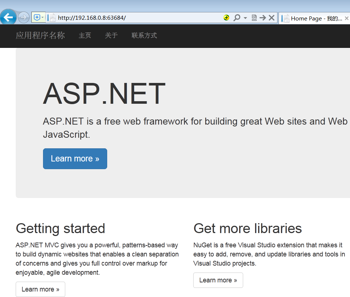Image resolution: width=350 pixels, height=297 pixels.
Task: Click Learn more under Getting started
Action: tap(40, 289)
